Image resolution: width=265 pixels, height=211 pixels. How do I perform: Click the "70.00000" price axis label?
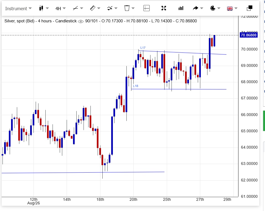pos(249,49)
